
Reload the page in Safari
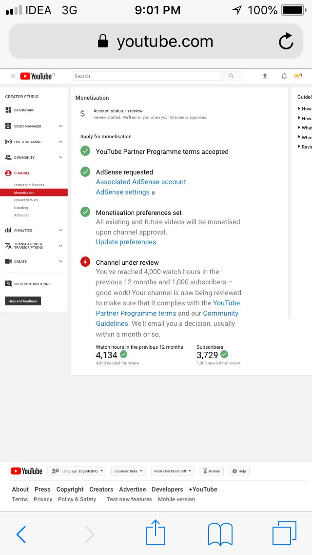286,42
